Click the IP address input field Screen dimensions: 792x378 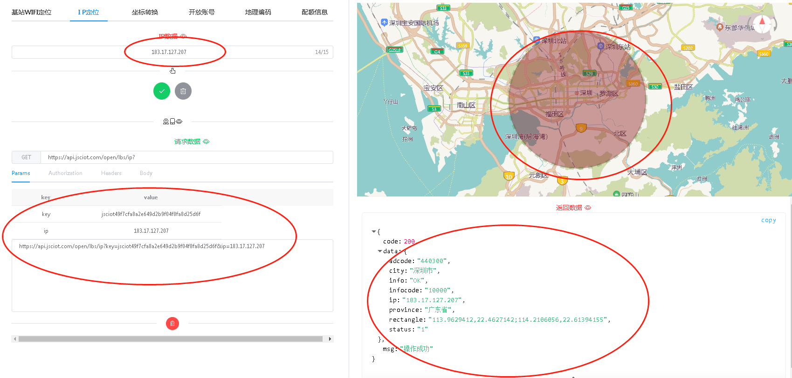click(x=172, y=52)
